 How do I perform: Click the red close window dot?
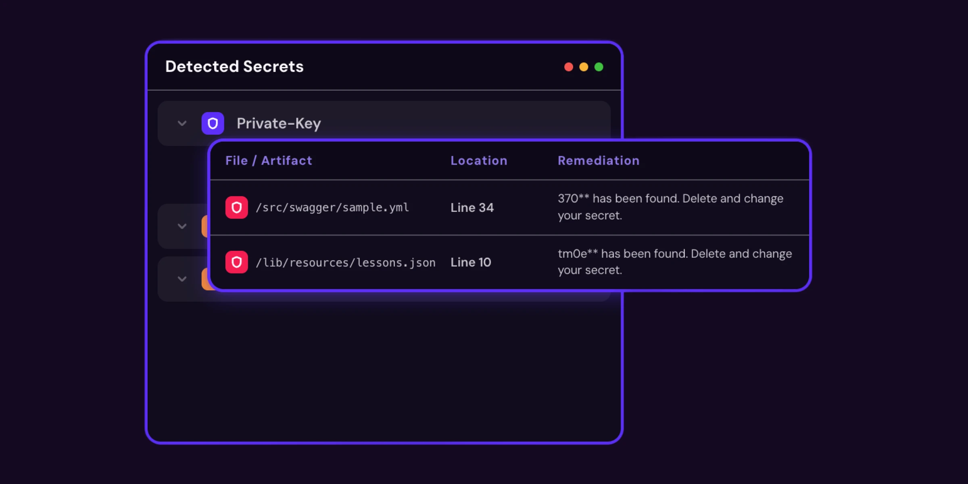[x=569, y=67]
